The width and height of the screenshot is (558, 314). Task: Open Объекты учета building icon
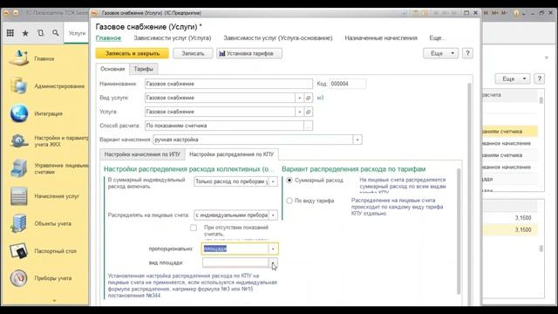[x=19, y=223]
